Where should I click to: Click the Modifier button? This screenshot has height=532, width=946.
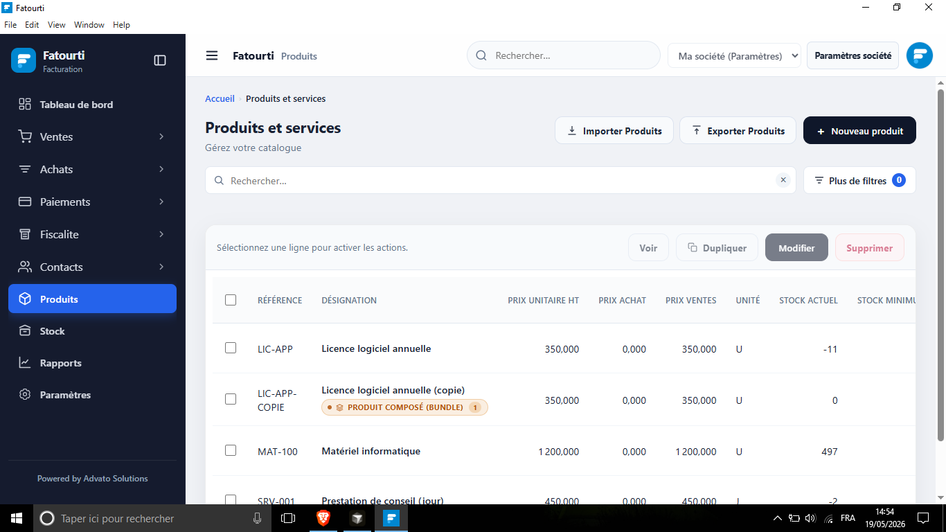click(x=796, y=247)
